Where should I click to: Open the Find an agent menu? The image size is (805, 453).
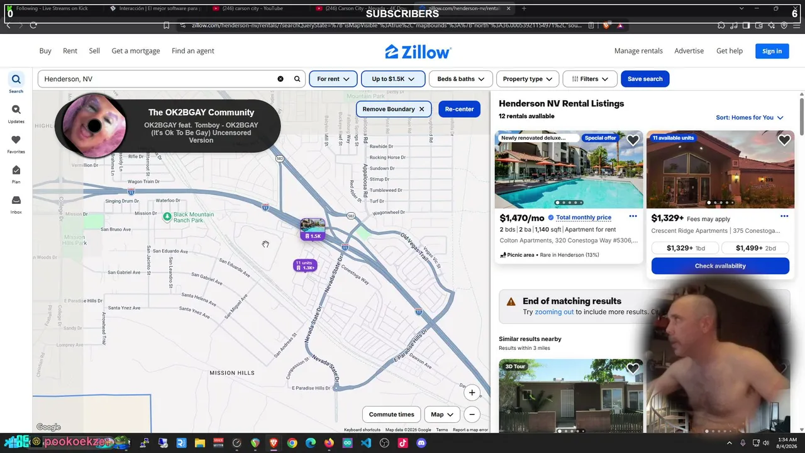click(193, 51)
